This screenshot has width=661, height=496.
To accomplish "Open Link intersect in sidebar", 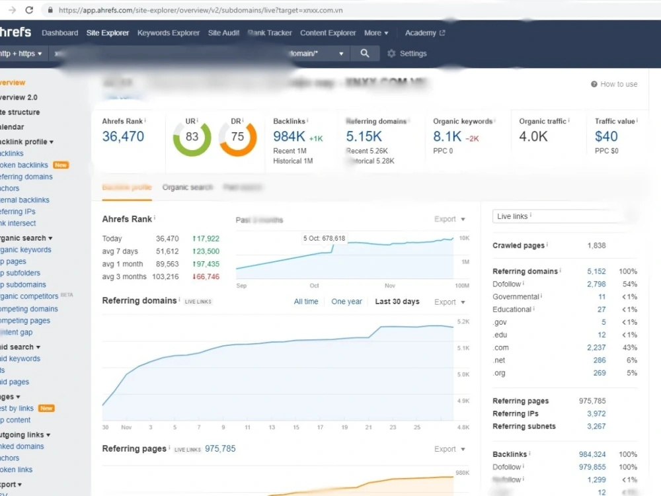I will point(18,223).
